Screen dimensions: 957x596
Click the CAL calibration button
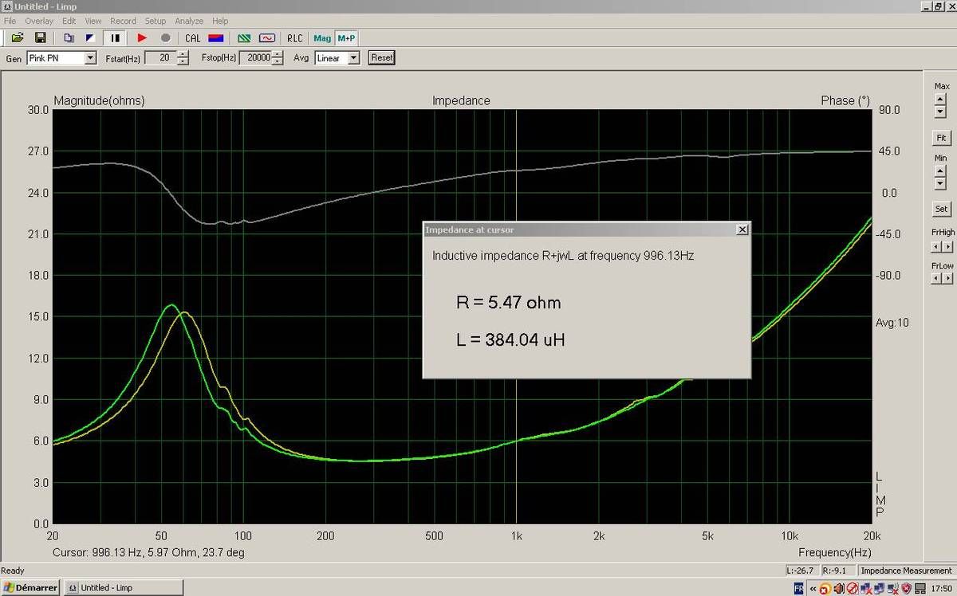(x=193, y=37)
